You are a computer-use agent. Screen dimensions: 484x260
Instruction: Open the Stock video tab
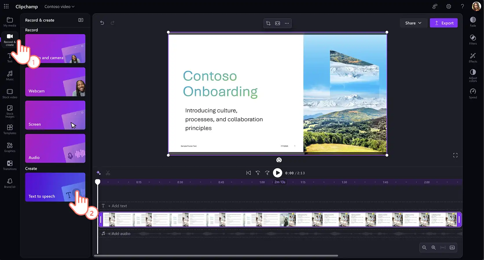tap(10, 94)
